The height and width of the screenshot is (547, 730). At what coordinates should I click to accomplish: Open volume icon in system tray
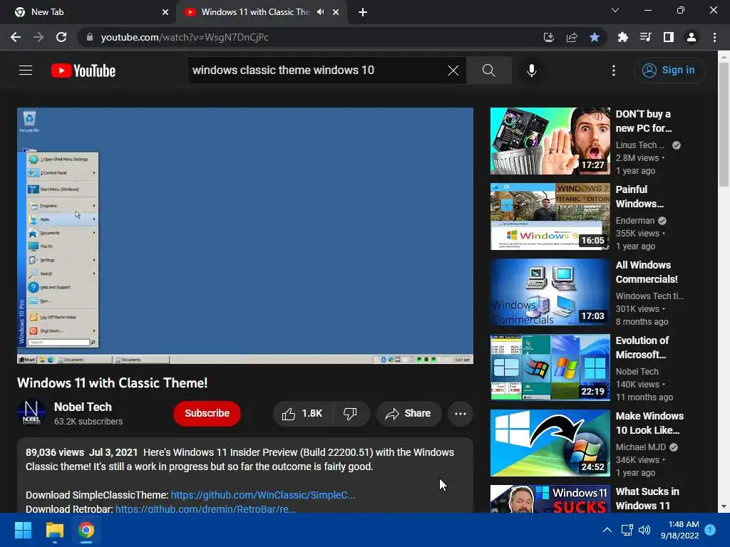[644, 530]
